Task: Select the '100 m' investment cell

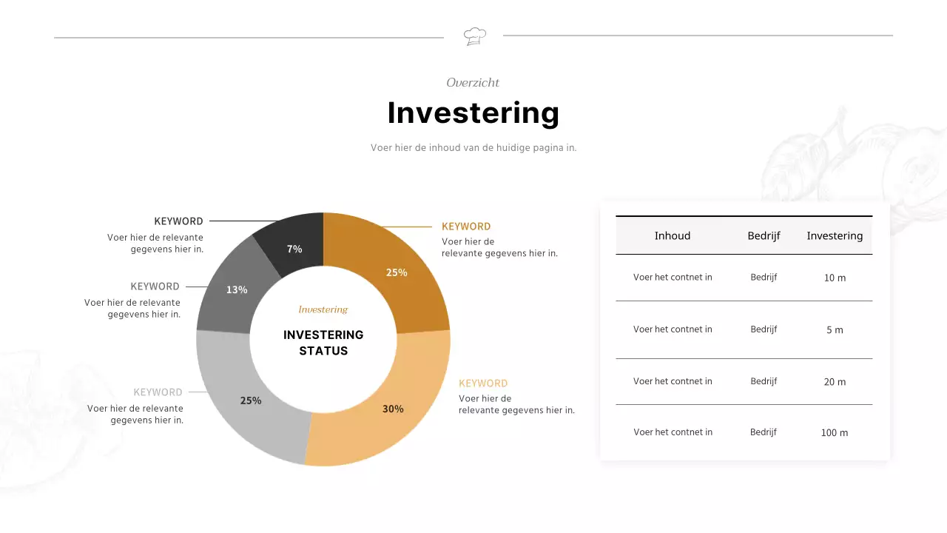Action: (x=835, y=432)
